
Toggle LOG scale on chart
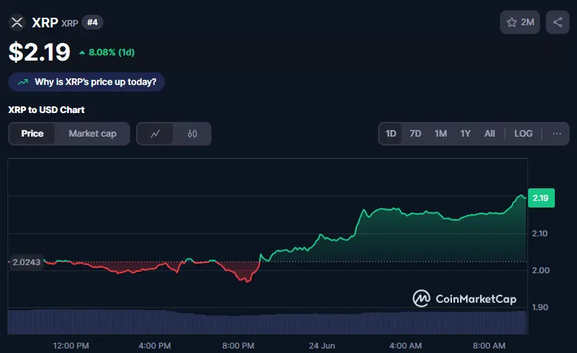point(523,134)
